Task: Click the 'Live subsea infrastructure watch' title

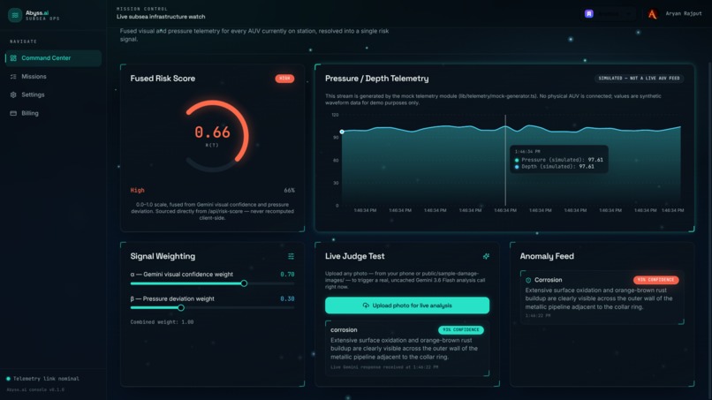Action: 161,17
